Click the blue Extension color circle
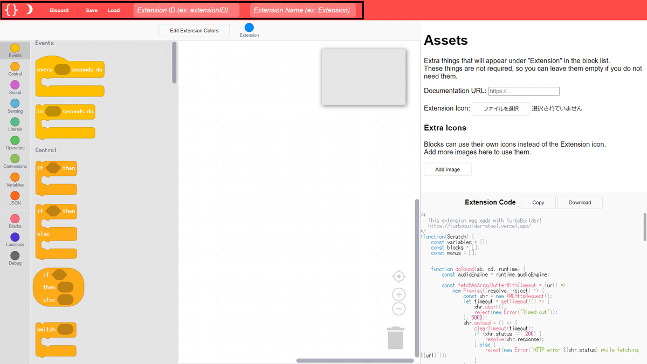This screenshot has height=364, width=647. (x=249, y=28)
